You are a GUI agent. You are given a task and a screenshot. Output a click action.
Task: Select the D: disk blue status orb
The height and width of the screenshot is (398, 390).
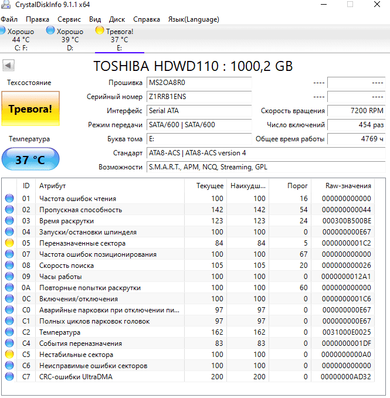[x=51, y=31]
